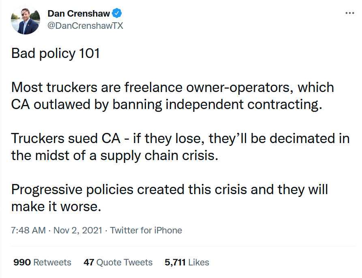Open the tweet's more options menu
362x278 pixels.
tap(349, 13)
